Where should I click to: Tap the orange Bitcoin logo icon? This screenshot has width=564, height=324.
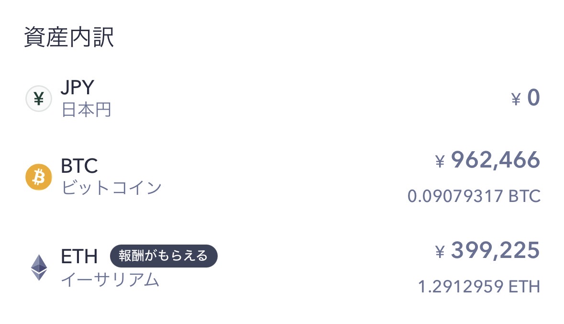point(38,177)
